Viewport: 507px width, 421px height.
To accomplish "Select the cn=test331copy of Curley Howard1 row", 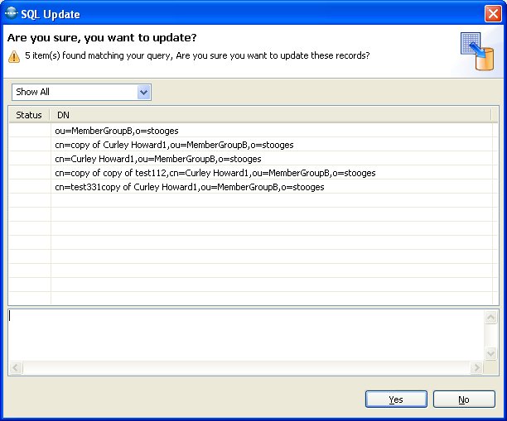I will pyautogui.click(x=189, y=187).
